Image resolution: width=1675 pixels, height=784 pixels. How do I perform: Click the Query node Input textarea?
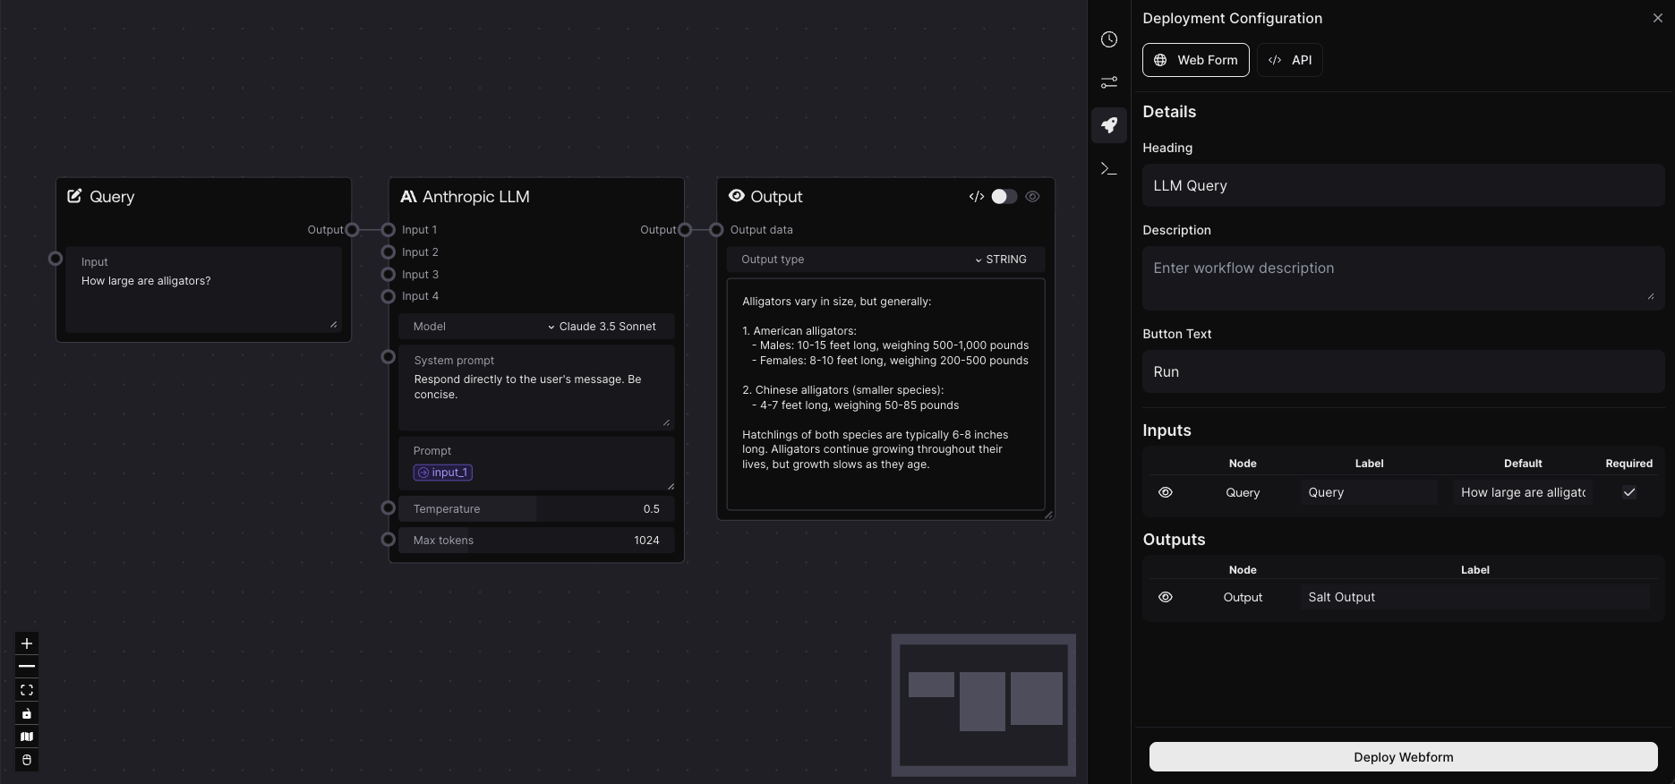(x=203, y=290)
